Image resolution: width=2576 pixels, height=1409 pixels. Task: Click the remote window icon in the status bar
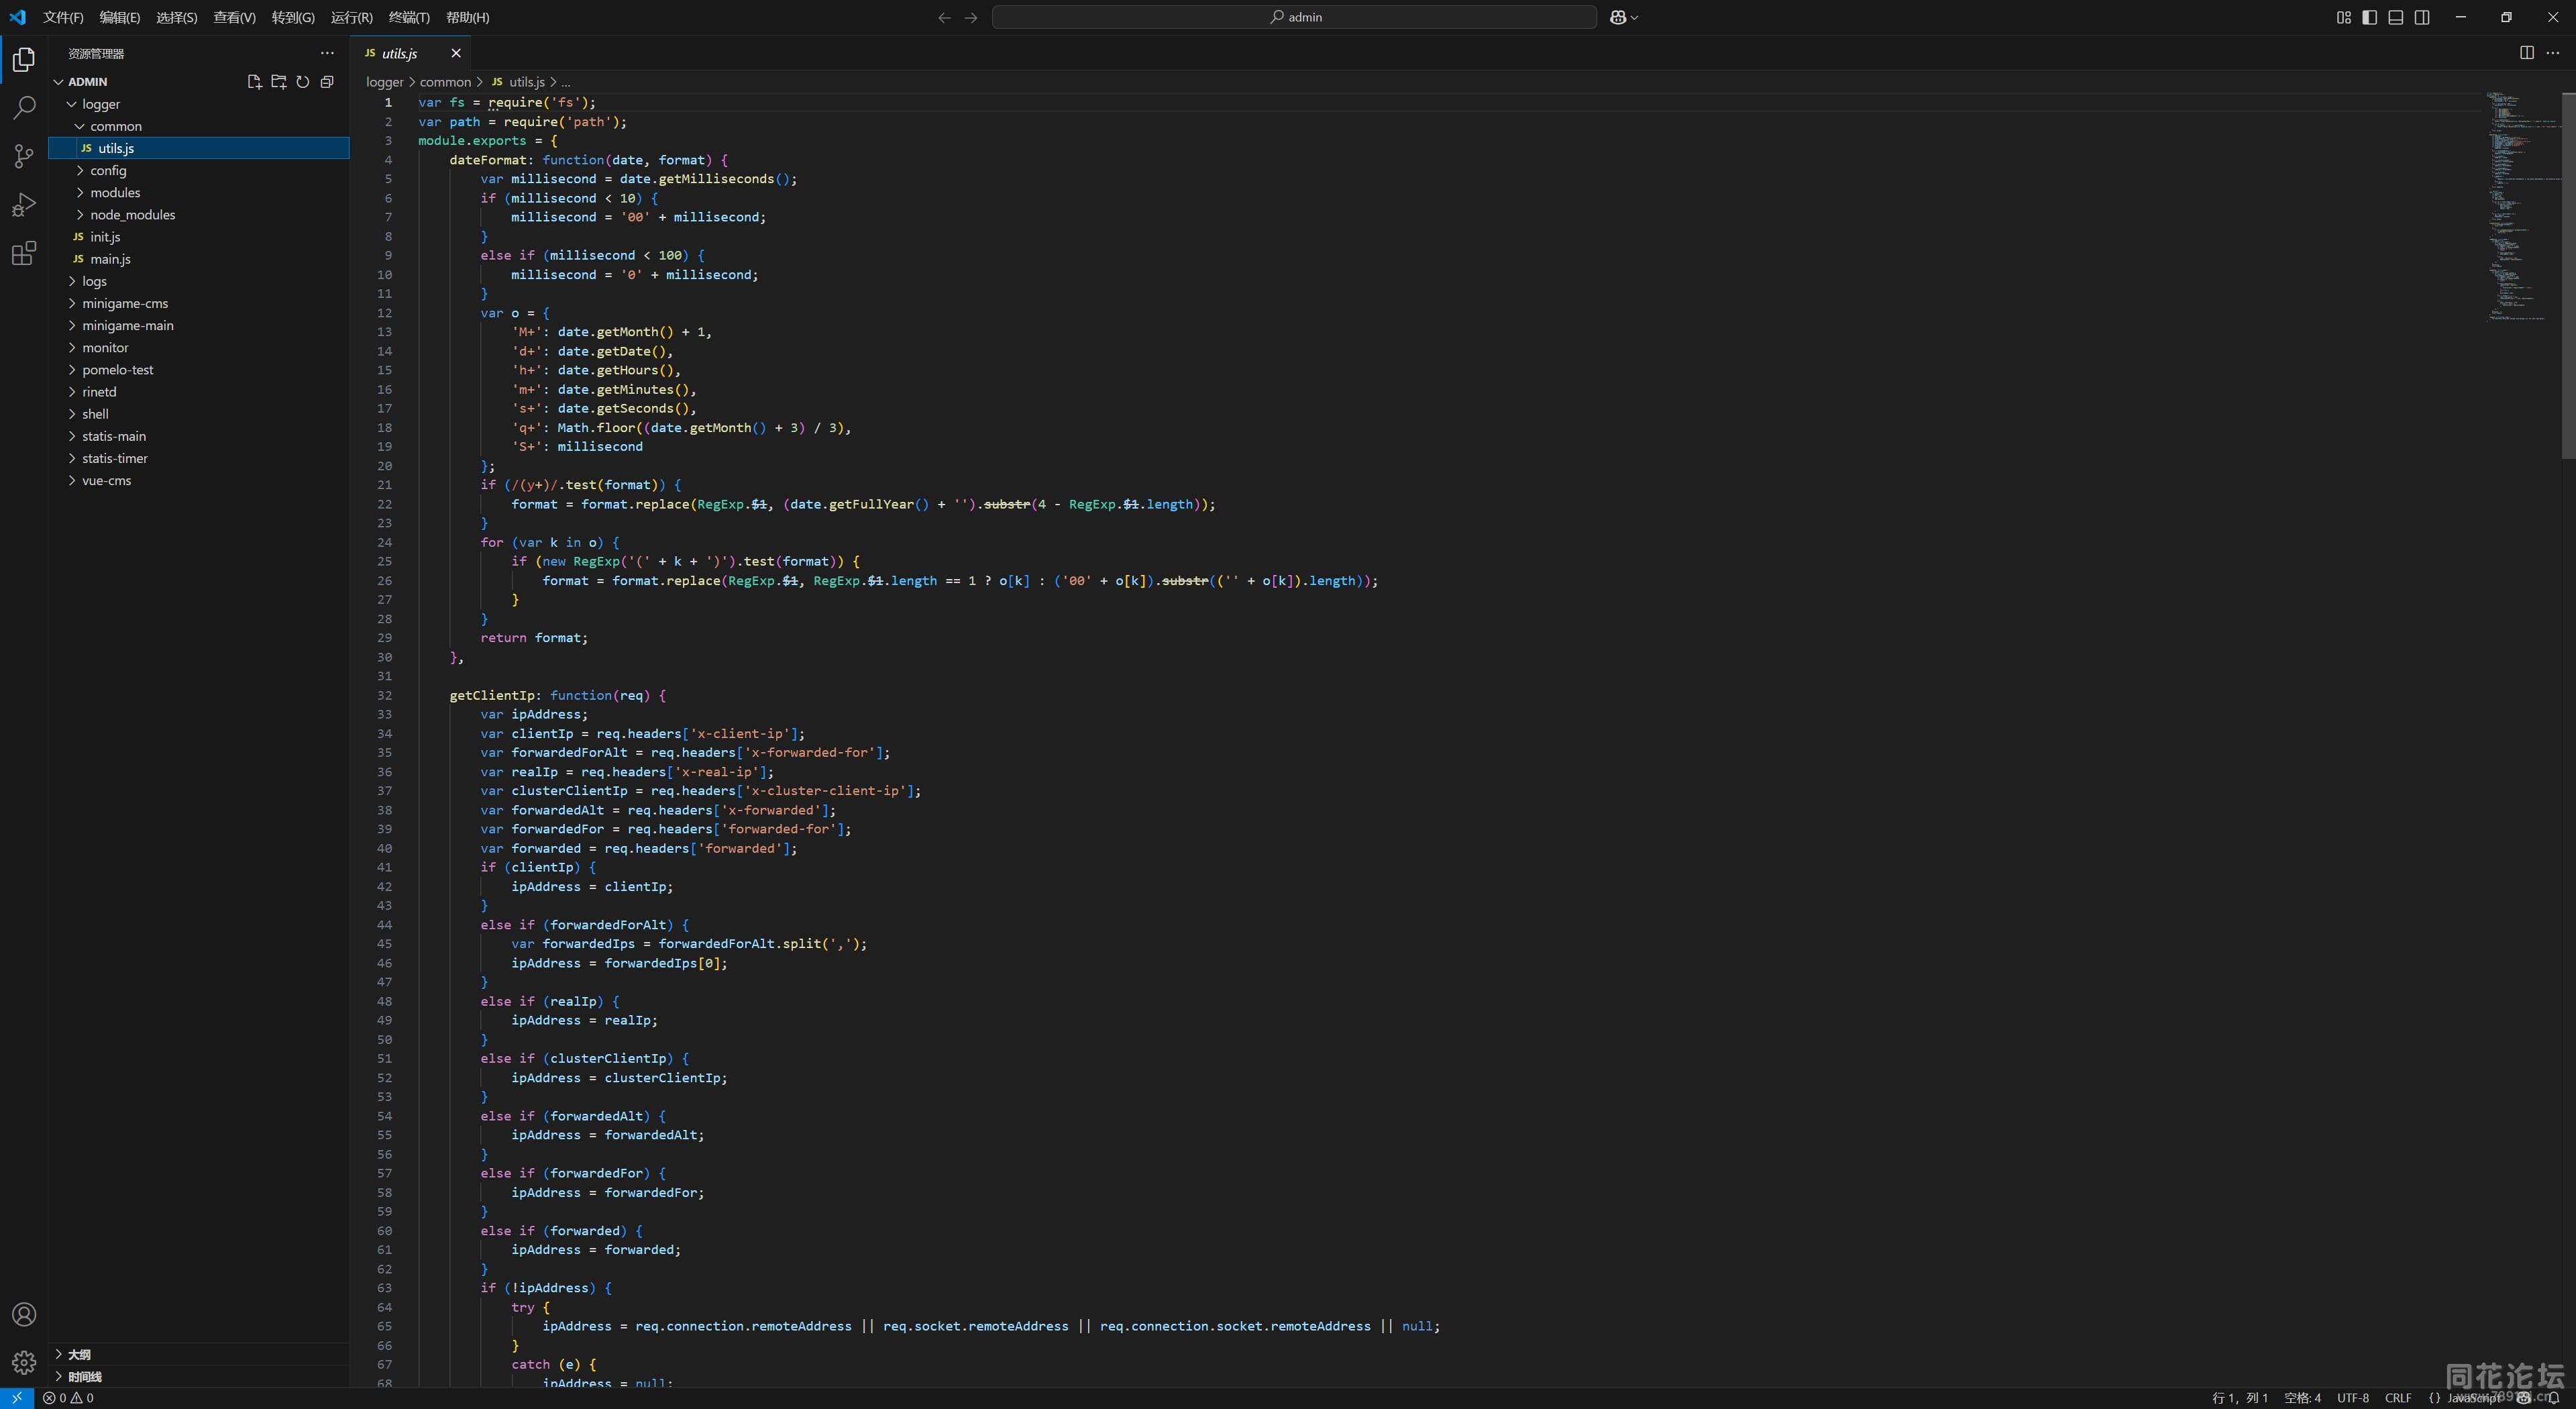coord(17,1398)
